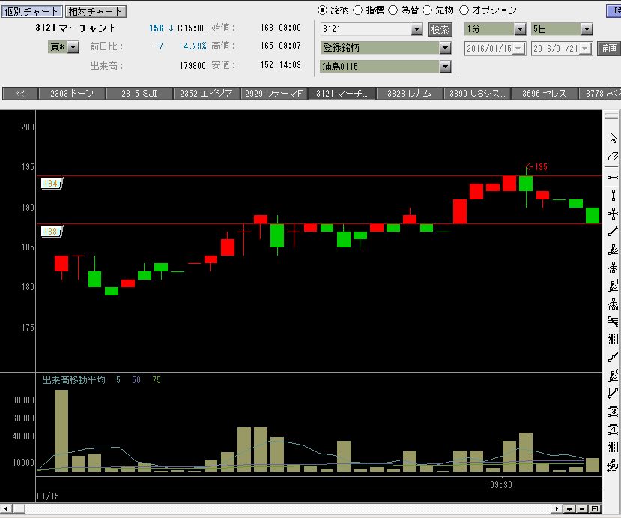Click the chart zoom-out minus button
Viewport: 621px width, 518px height.
click(x=582, y=508)
